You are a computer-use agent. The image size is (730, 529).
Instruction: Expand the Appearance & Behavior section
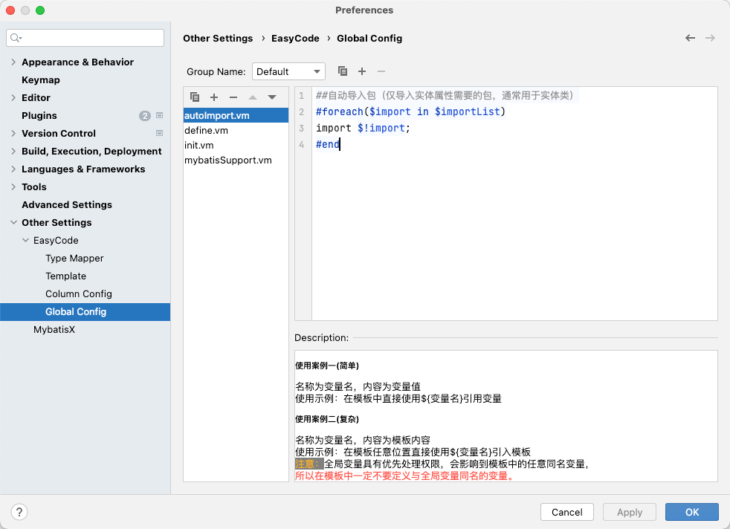pos(13,62)
